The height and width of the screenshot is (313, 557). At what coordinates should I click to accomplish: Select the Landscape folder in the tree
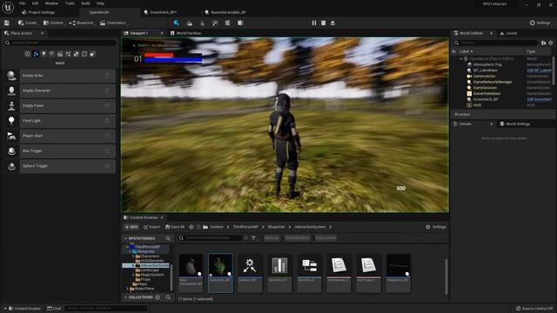coord(149,270)
